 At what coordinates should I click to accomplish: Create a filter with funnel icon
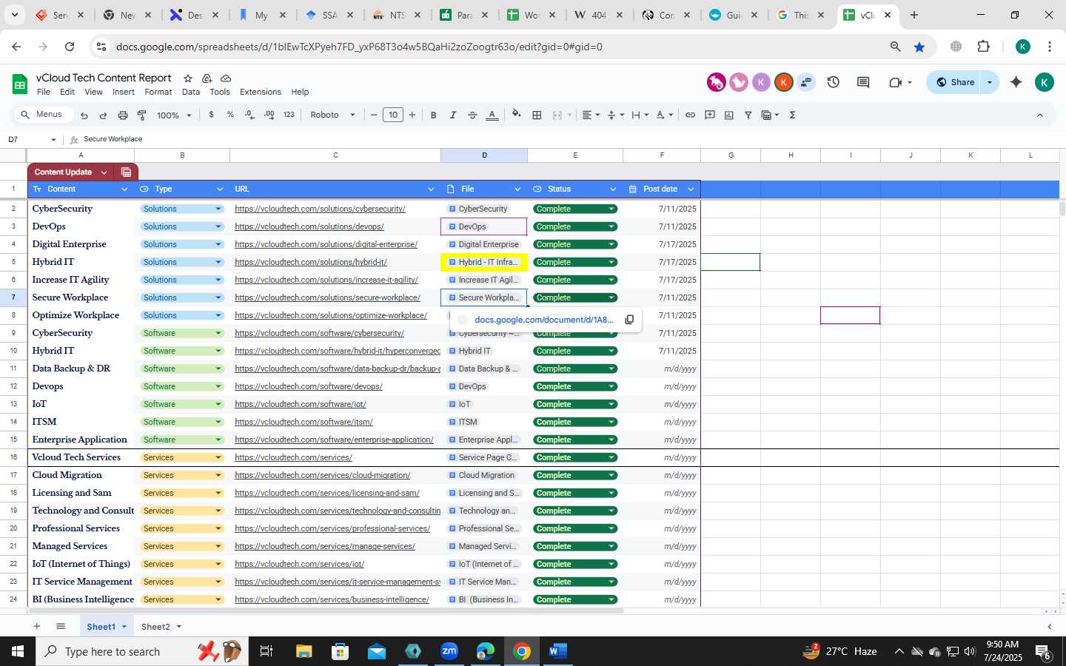click(x=748, y=115)
